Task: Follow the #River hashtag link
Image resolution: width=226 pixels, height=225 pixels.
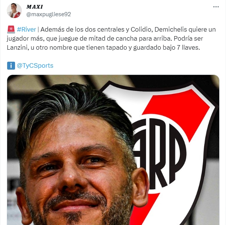Action: (26, 29)
